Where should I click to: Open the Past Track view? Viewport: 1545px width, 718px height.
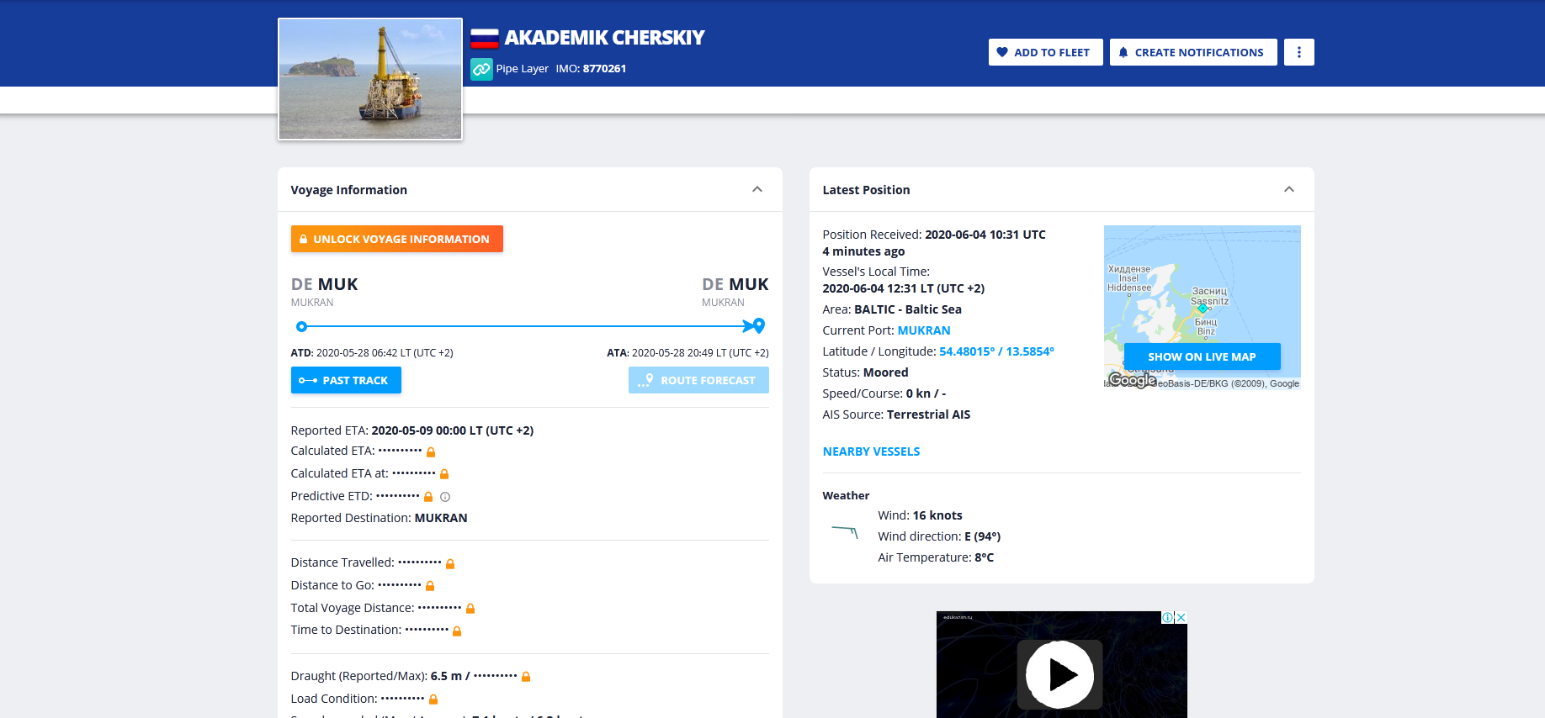[346, 380]
